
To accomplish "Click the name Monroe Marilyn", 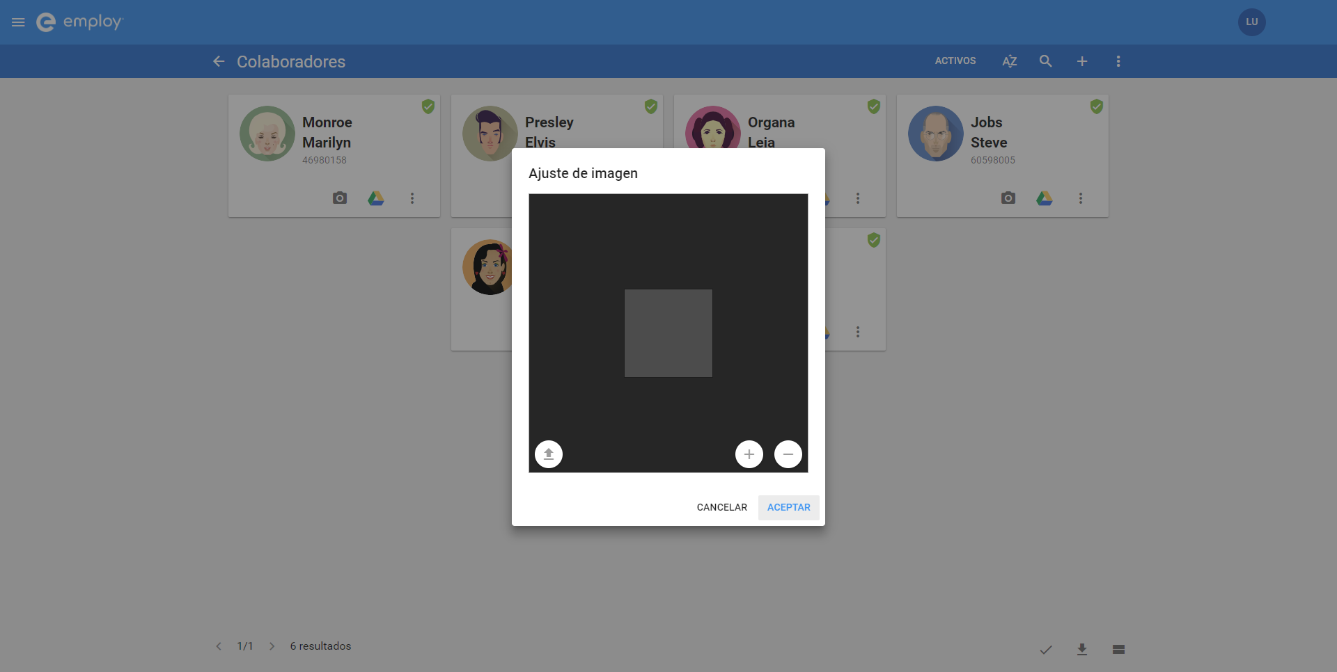I will 327,132.
